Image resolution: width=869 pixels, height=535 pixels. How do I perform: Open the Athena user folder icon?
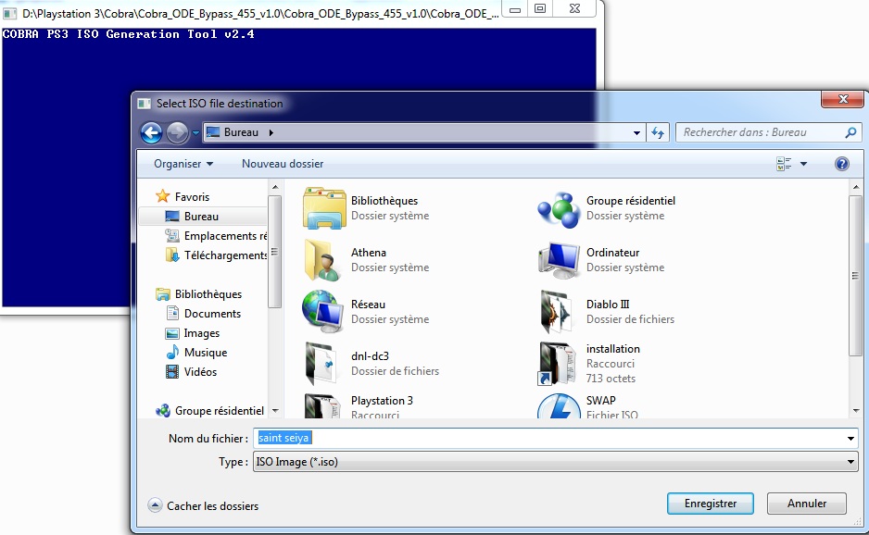point(324,260)
